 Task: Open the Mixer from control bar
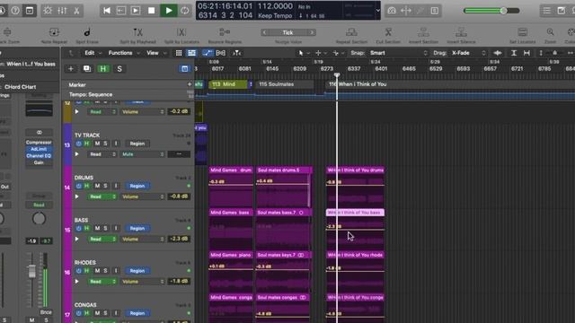click(62, 11)
